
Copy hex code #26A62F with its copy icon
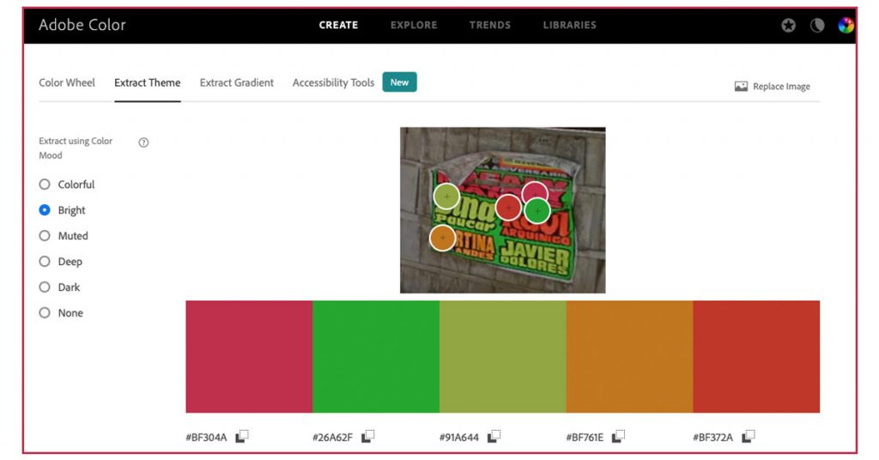pyautogui.click(x=368, y=436)
